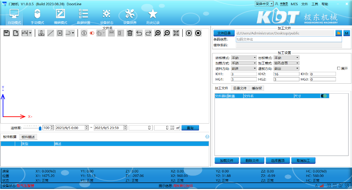Toggle the red record switch icon

[92, 33]
